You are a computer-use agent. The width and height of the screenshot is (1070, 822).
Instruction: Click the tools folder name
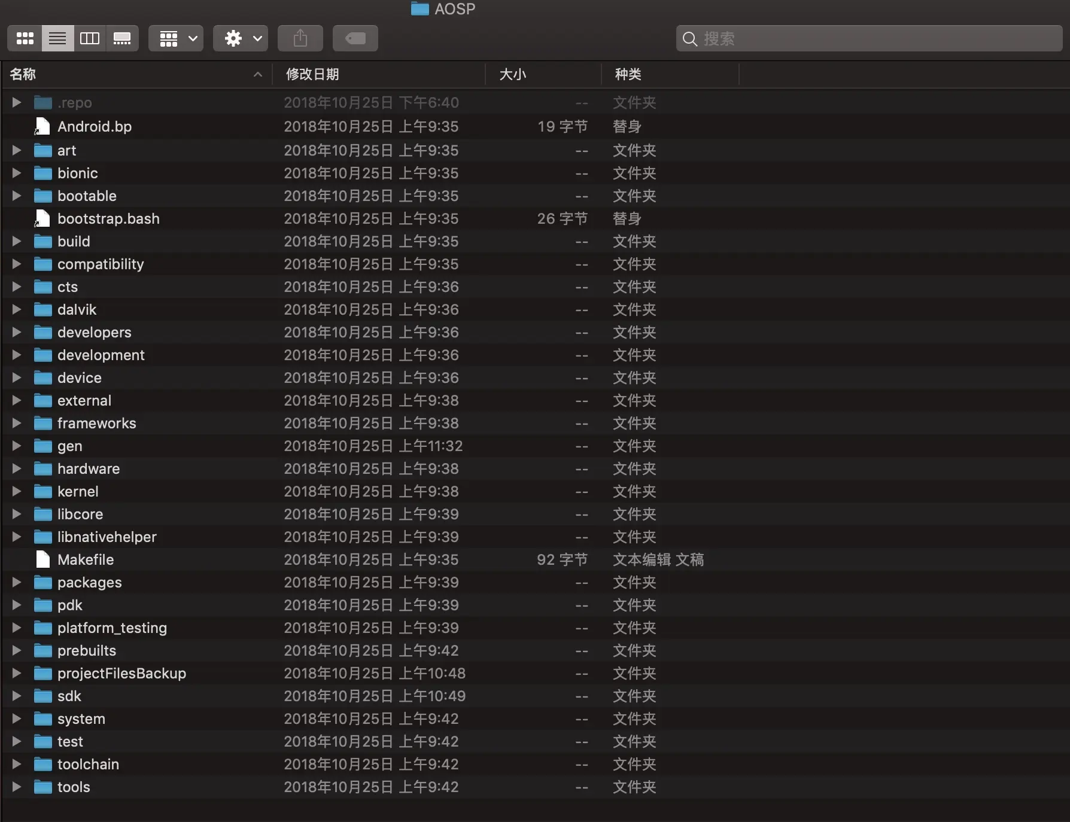pos(74,787)
